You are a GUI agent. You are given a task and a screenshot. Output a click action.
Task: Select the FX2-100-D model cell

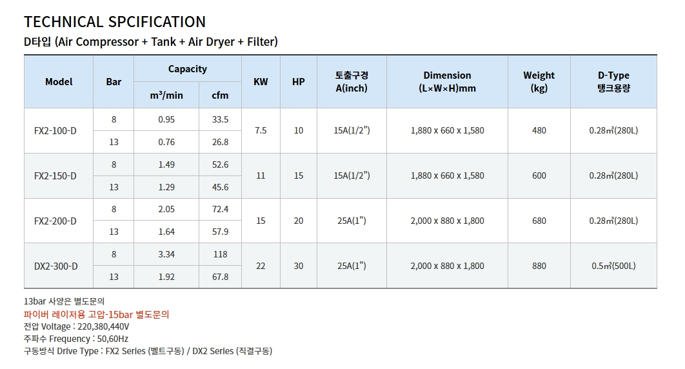pyautogui.click(x=55, y=131)
